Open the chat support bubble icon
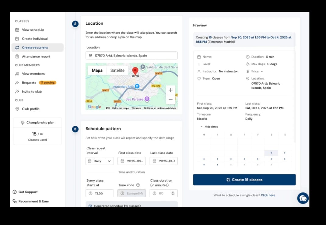This screenshot has height=225, width=326. point(303,198)
